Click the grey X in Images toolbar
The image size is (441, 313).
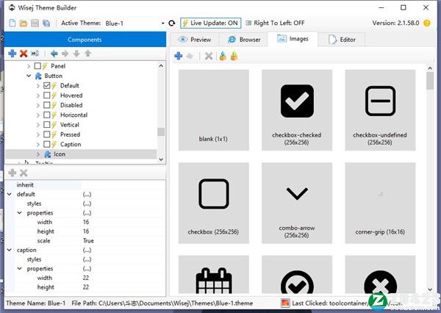(209, 56)
